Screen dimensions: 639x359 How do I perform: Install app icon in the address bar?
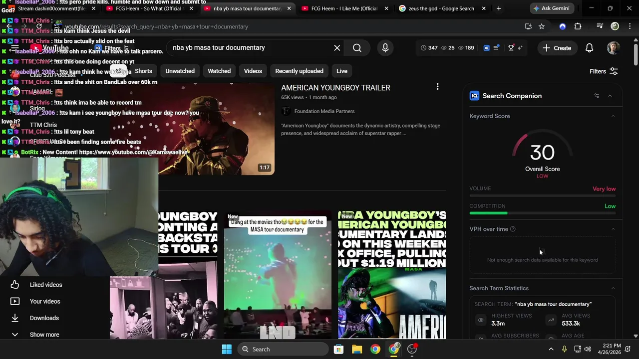tap(528, 26)
